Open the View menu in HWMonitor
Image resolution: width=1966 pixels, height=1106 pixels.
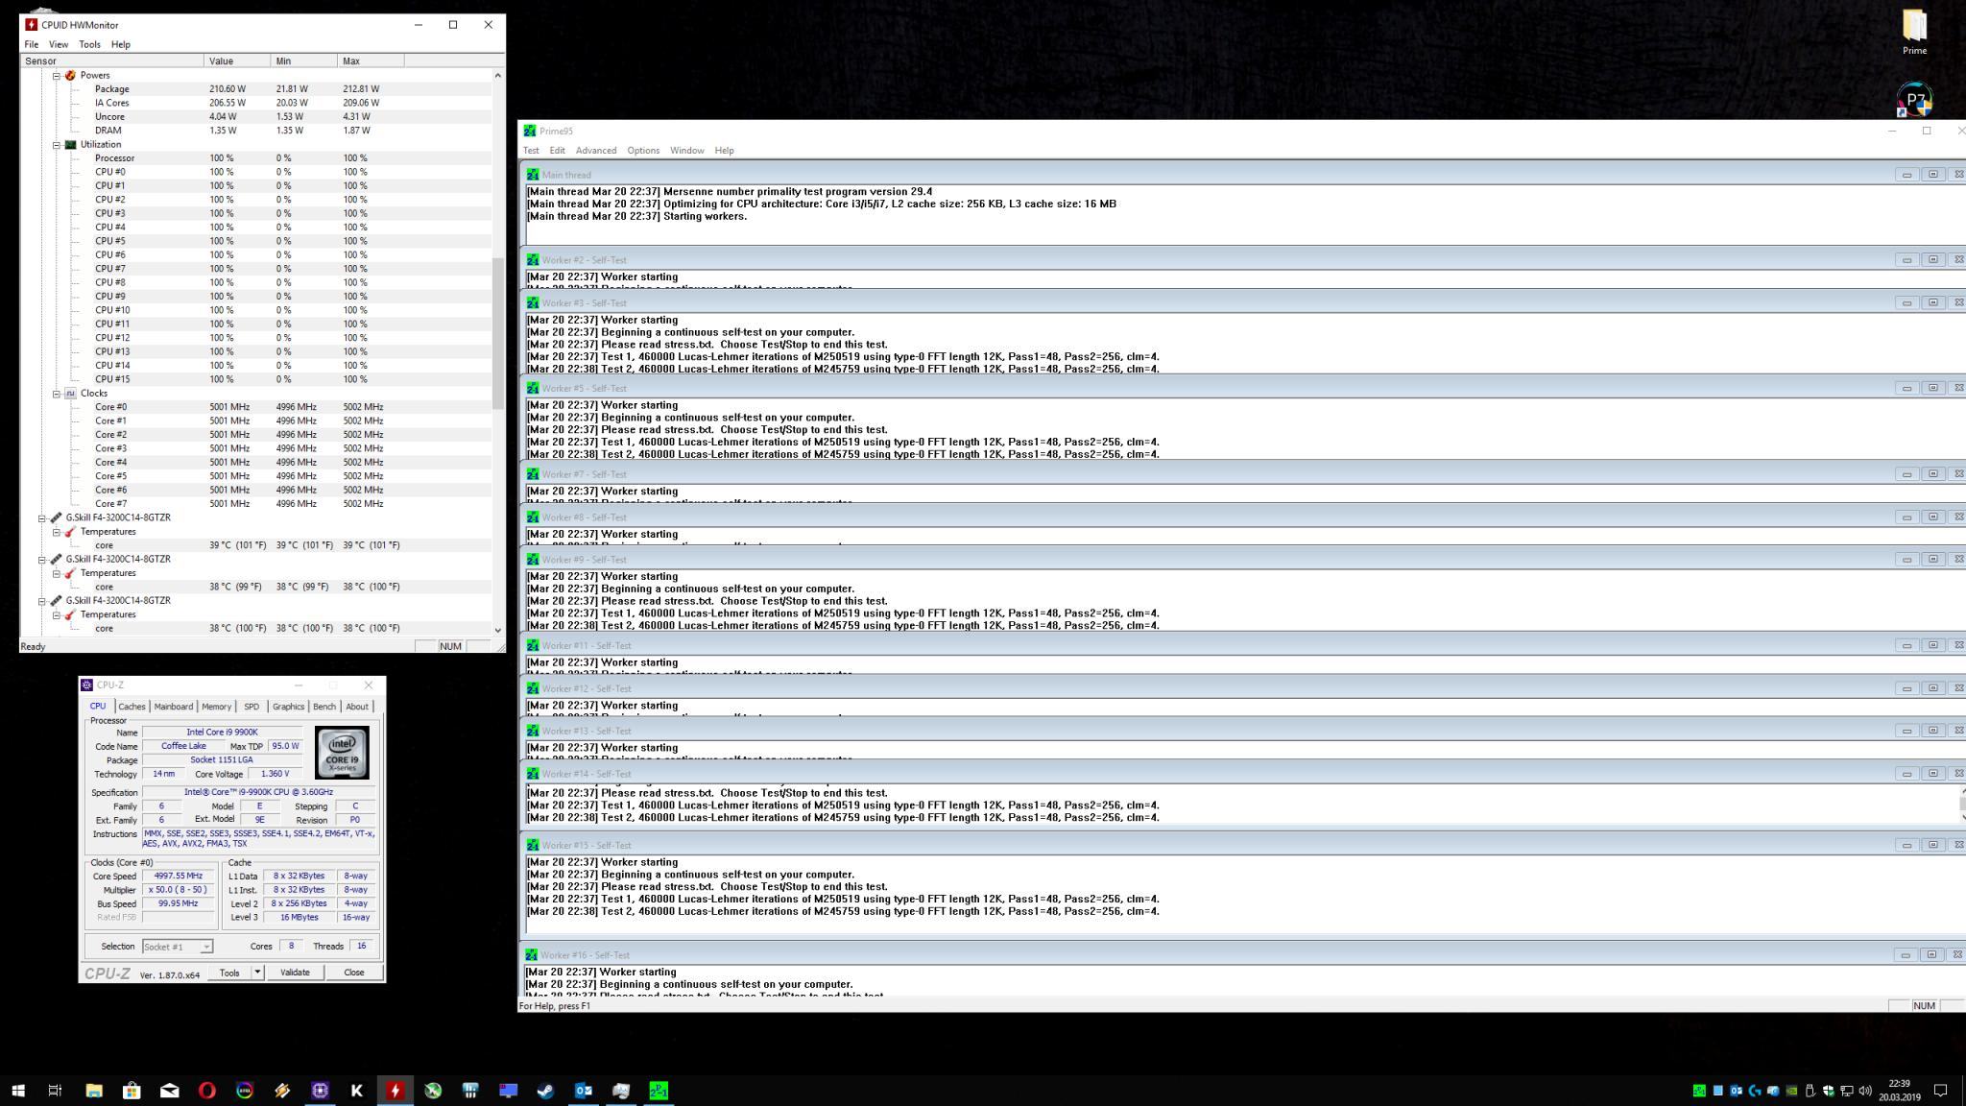59,44
